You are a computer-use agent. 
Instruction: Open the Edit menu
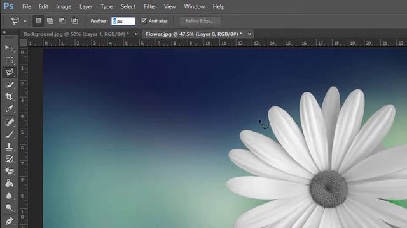pos(43,7)
